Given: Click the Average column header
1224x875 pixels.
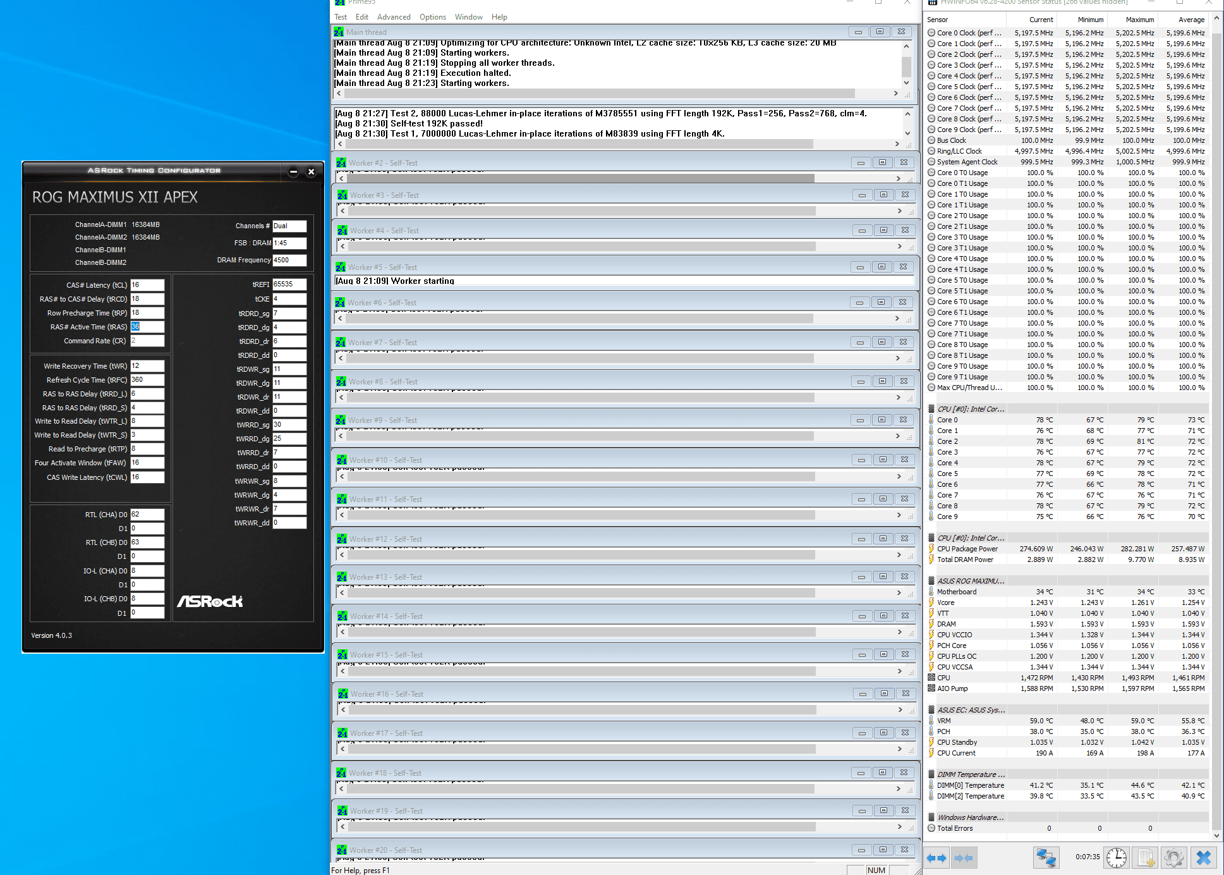Looking at the screenshot, I should pos(1183,20).
